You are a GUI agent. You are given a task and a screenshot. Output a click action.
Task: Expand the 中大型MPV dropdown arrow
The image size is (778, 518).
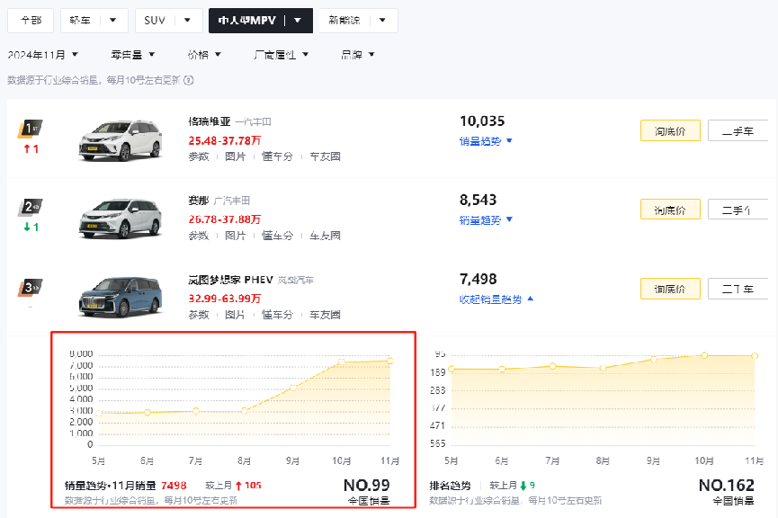click(298, 21)
